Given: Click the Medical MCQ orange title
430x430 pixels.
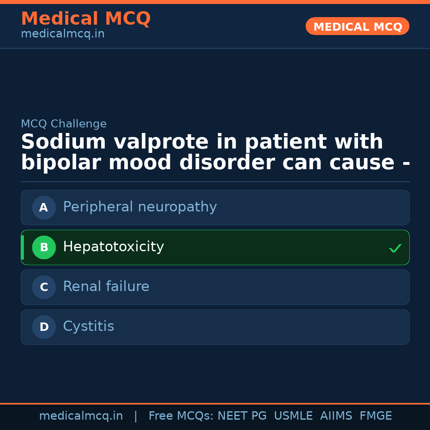Looking at the screenshot, I should [x=86, y=19].
